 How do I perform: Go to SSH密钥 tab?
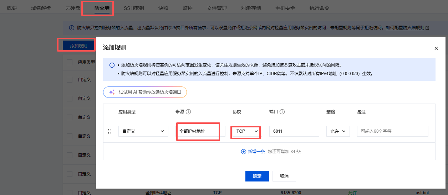(x=134, y=8)
